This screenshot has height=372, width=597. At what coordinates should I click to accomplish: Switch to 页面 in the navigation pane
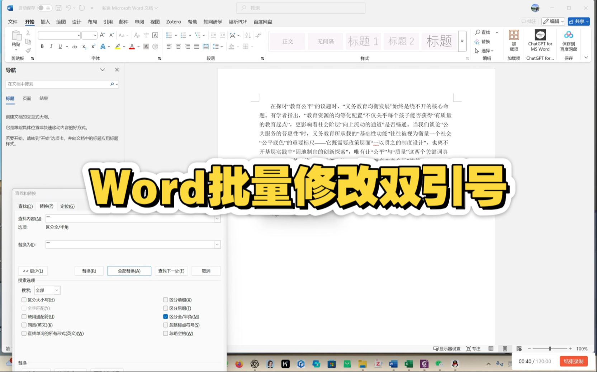(27, 98)
